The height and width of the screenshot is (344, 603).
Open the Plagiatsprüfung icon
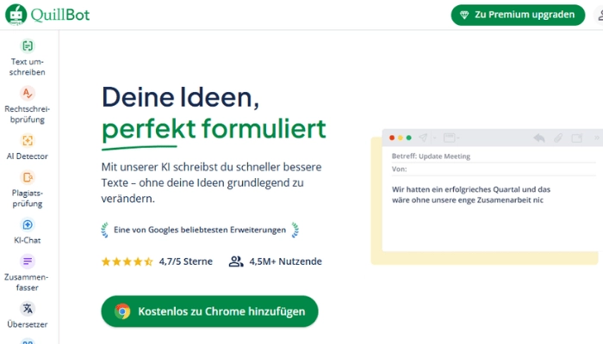coord(28,177)
